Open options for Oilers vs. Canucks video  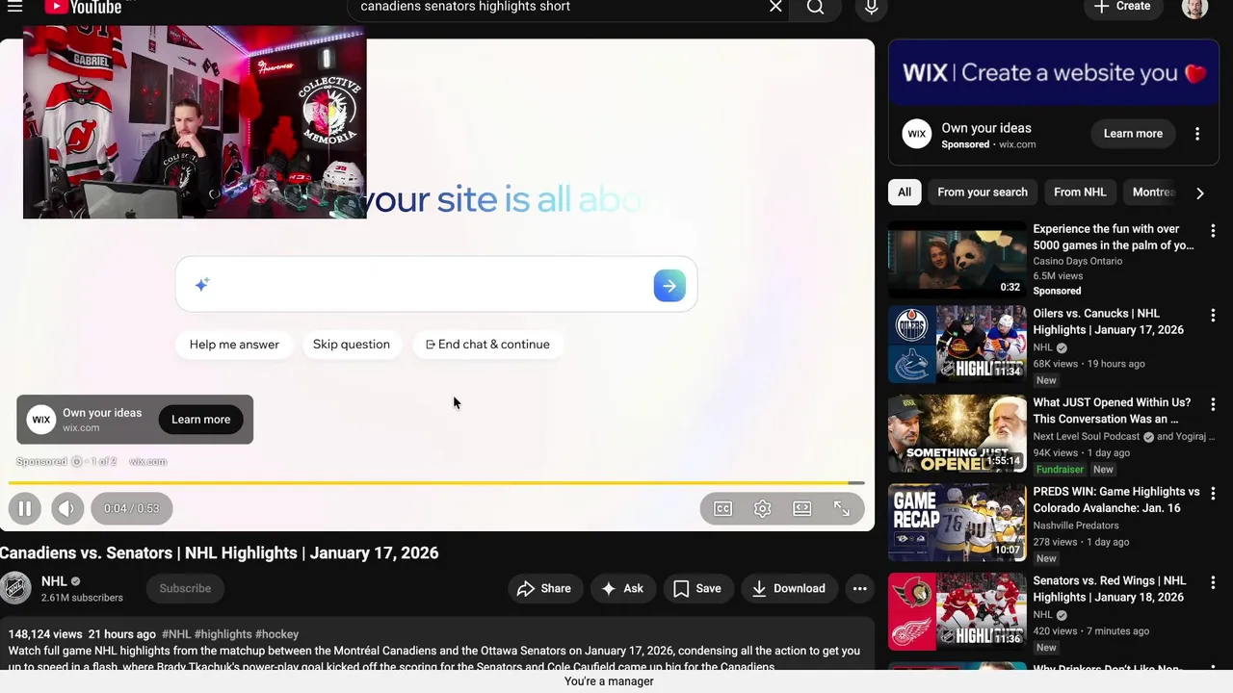coord(1213,315)
